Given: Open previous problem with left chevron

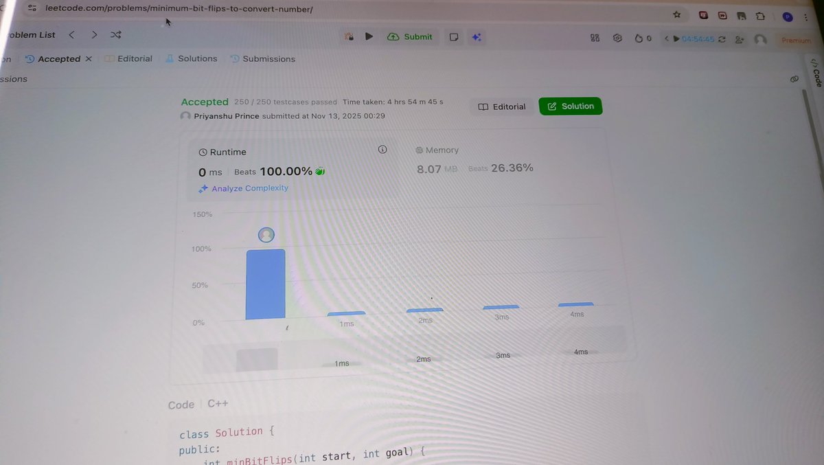Looking at the screenshot, I should click(x=71, y=34).
